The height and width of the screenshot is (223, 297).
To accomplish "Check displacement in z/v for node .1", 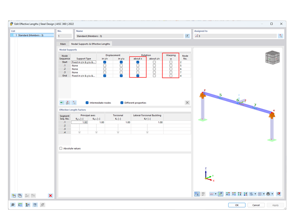I will [105, 65].
